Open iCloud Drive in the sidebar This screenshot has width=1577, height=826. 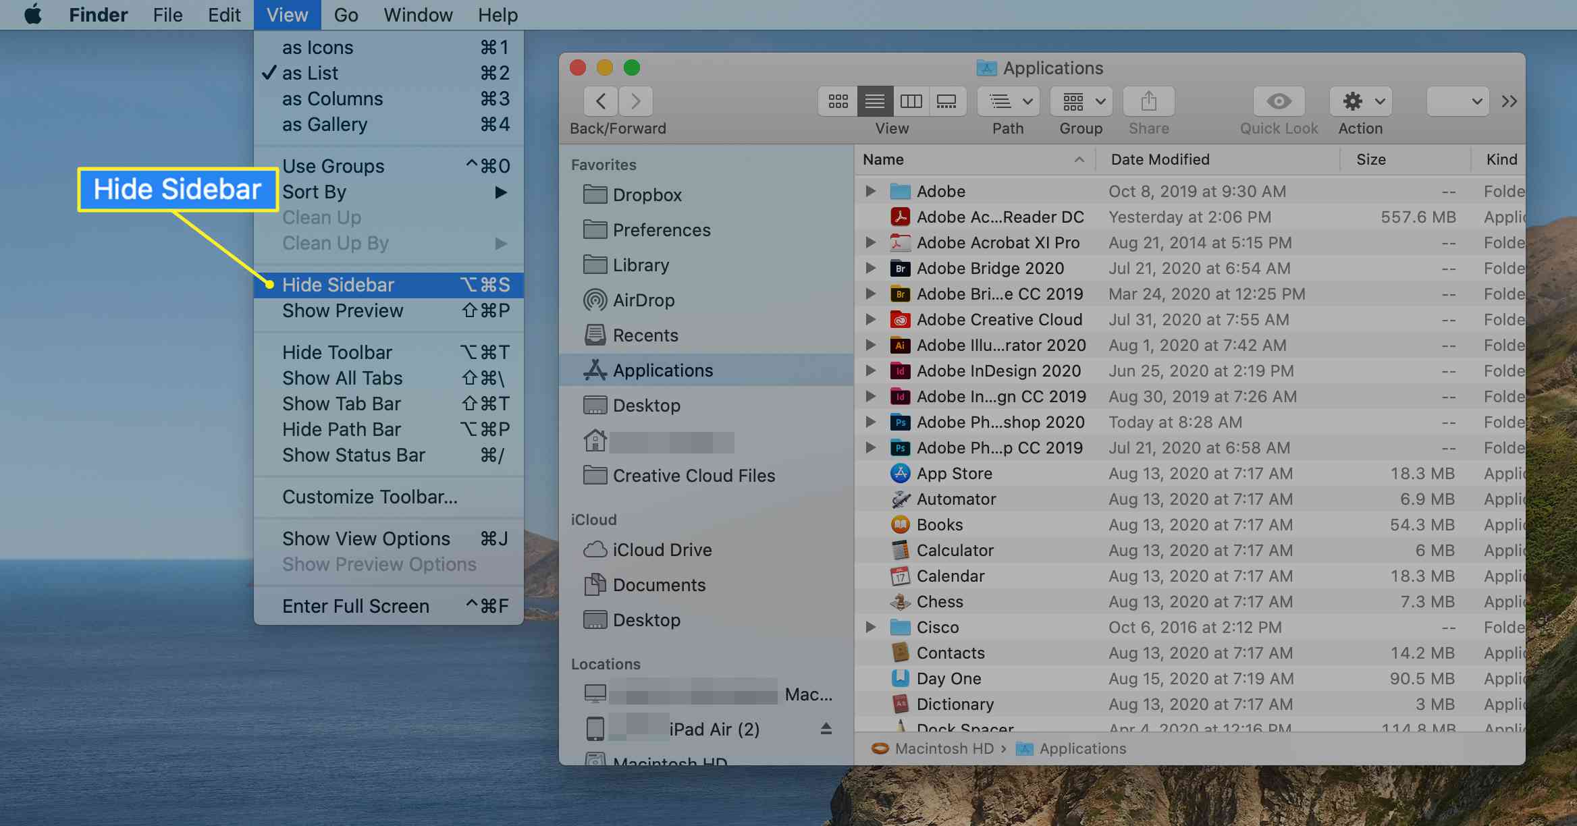point(706,550)
